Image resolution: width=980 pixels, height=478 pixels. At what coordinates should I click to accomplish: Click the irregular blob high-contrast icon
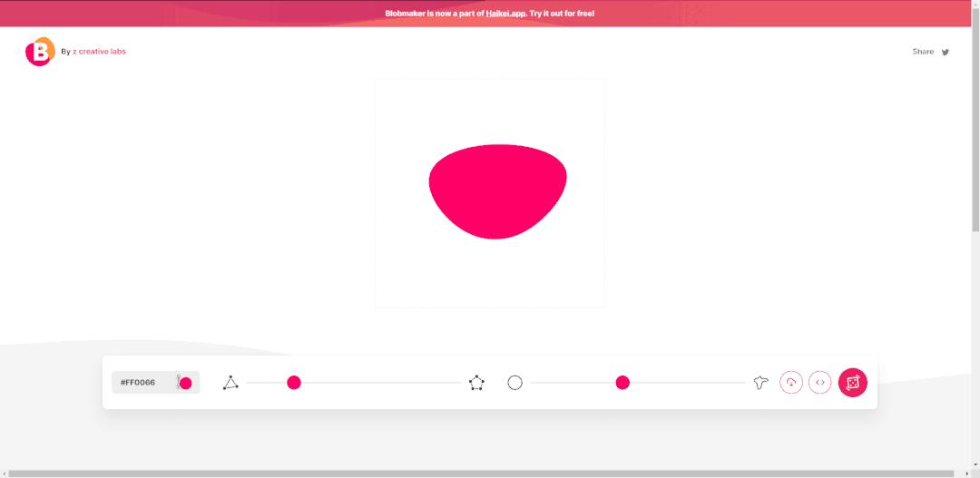click(760, 383)
